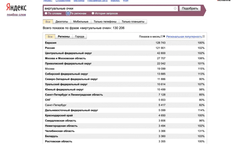Image resolution: width=245 pixels, height=144 pixels.
Task: Show Все in the regions table filter
Action: point(50,37)
